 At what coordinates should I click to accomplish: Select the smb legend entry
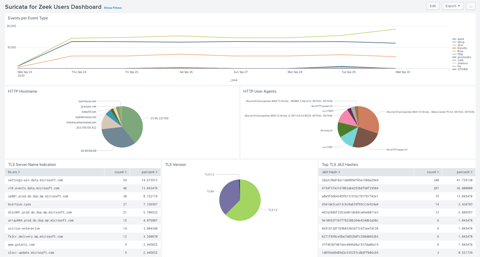[458, 60]
